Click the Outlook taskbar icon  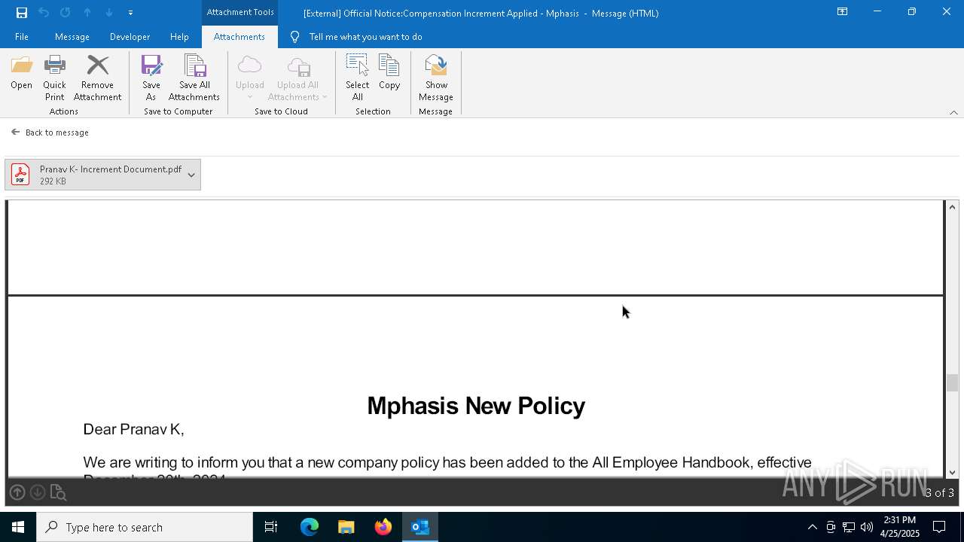click(420, 527)
